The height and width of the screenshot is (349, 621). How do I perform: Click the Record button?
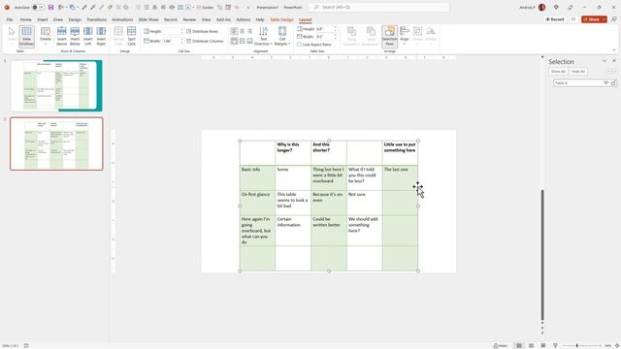(x=555, y=19)
